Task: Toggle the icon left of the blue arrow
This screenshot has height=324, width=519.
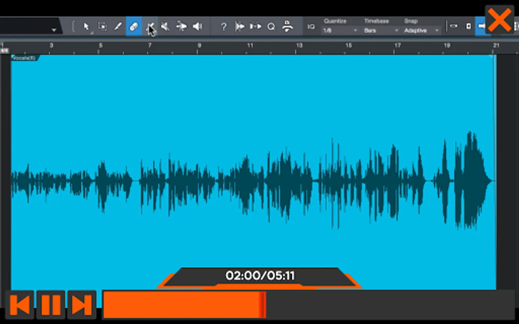Action: (x=468, y=26)
